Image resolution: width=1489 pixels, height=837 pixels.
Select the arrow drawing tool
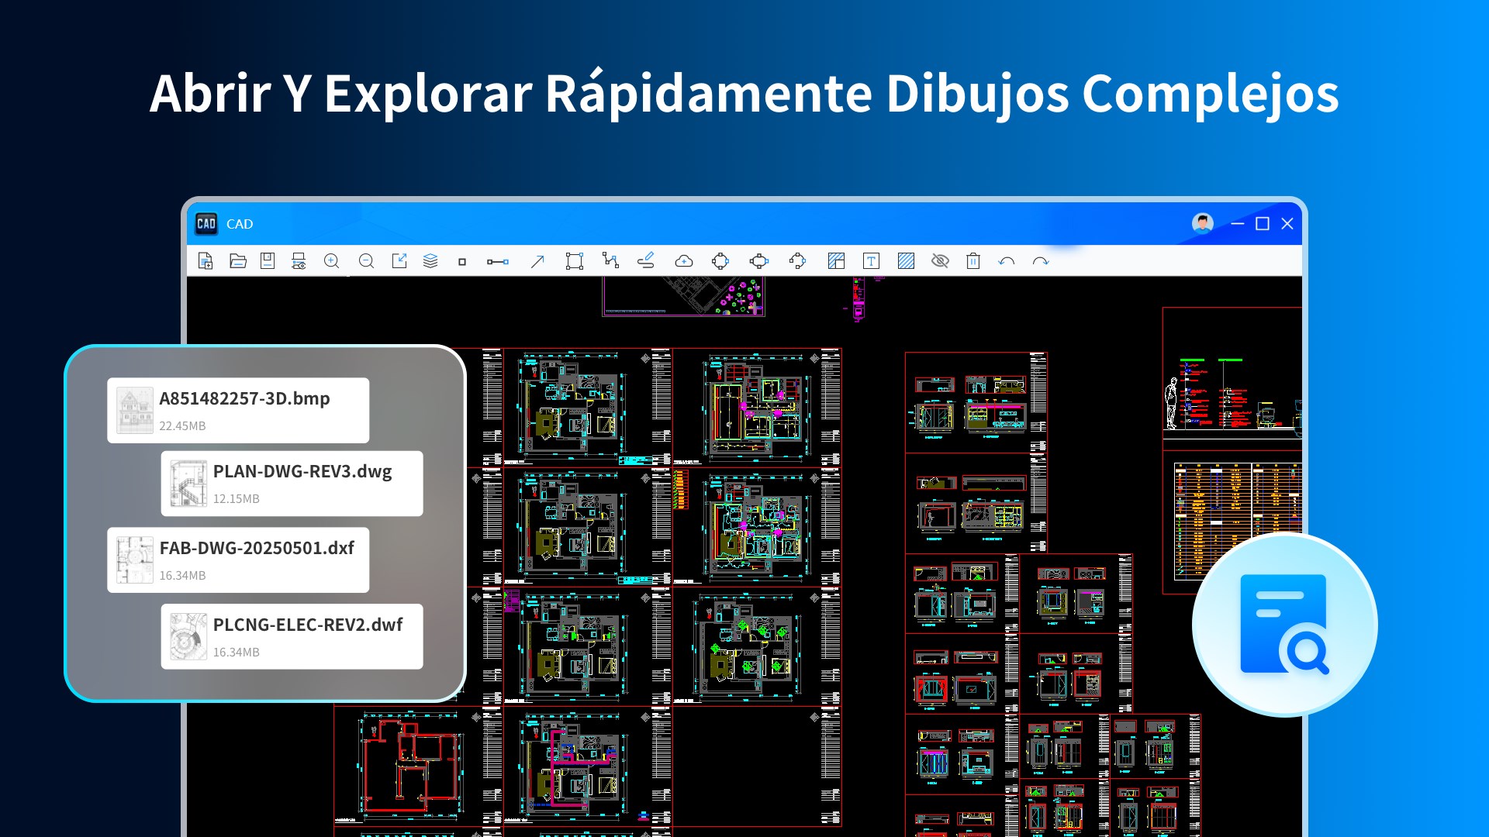(537, 261)
